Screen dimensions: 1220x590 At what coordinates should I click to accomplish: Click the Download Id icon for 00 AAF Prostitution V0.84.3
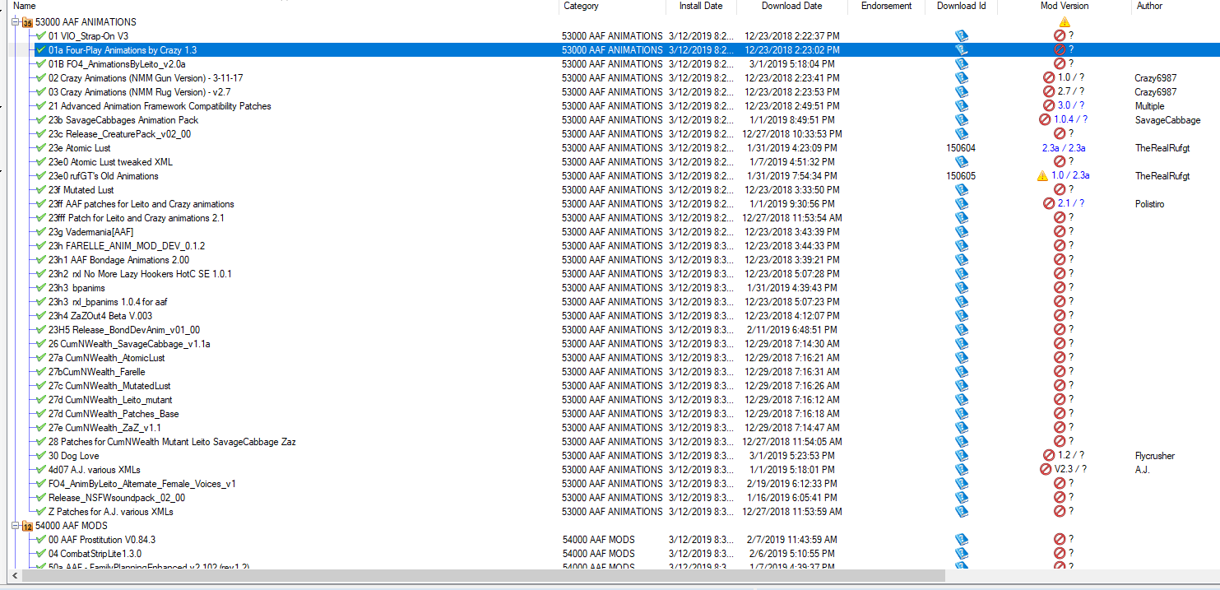pos(961,540)
